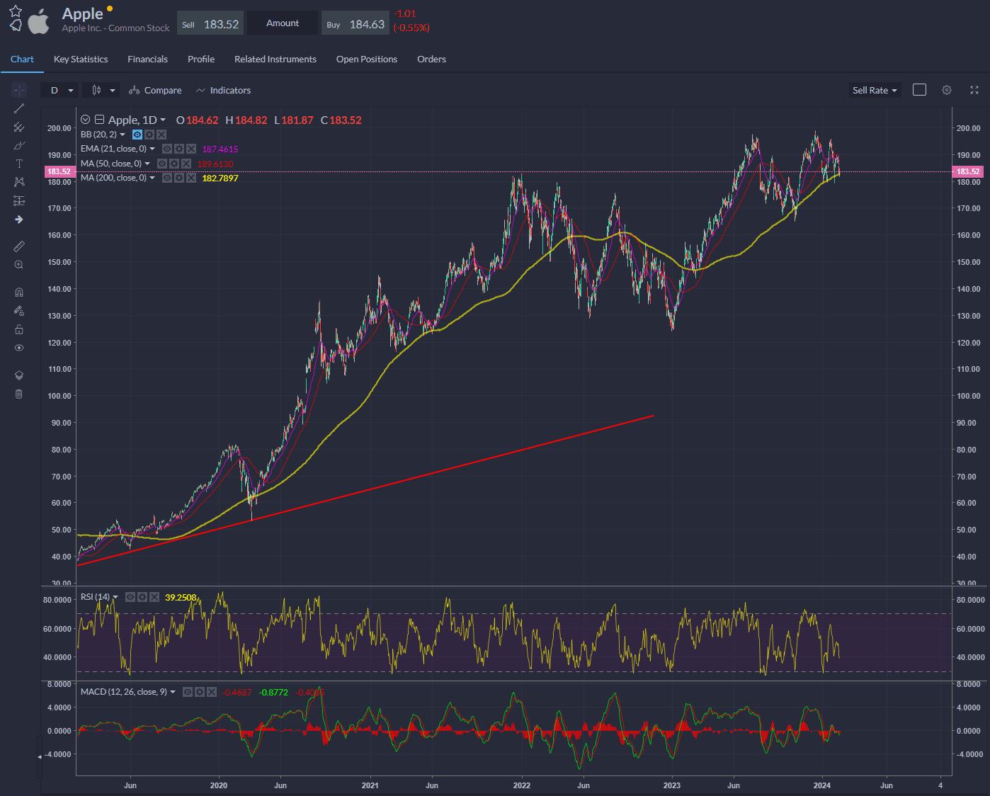
Task: Remove the RSI (14) indicator
Action: (153, 597)
